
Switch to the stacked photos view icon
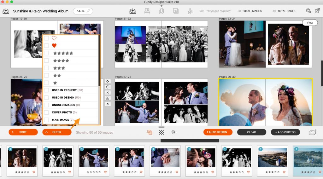(x=150, y=132)
